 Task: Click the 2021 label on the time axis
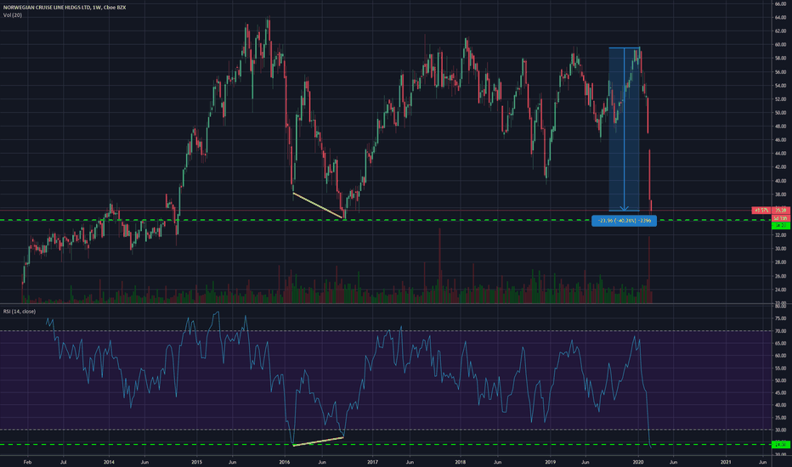point(726,462)
